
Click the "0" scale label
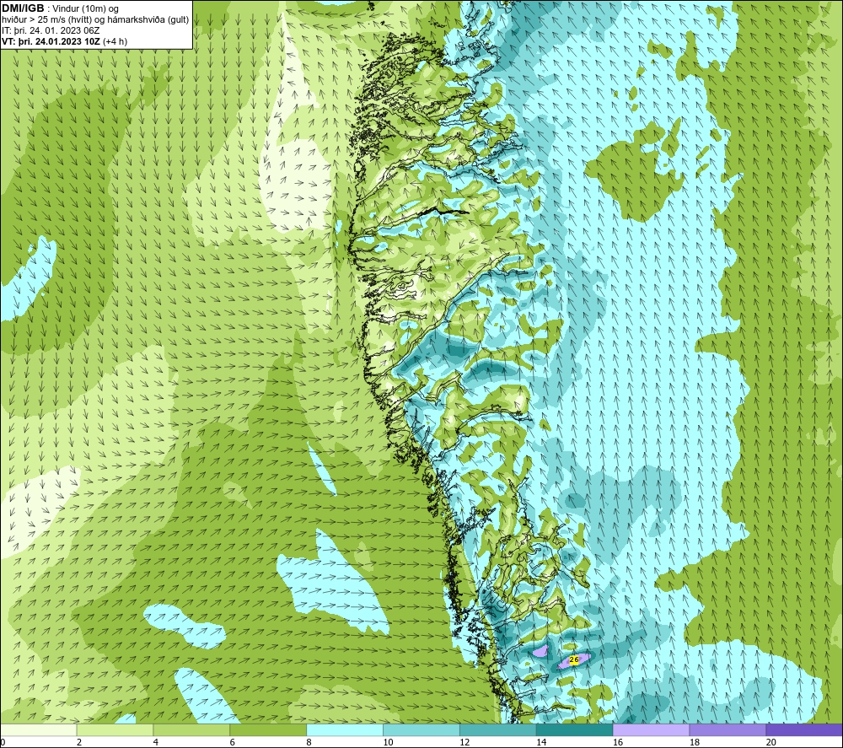point(3,742)
